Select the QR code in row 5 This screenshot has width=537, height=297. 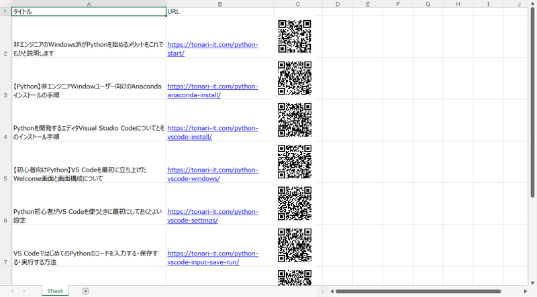point(295,162)
